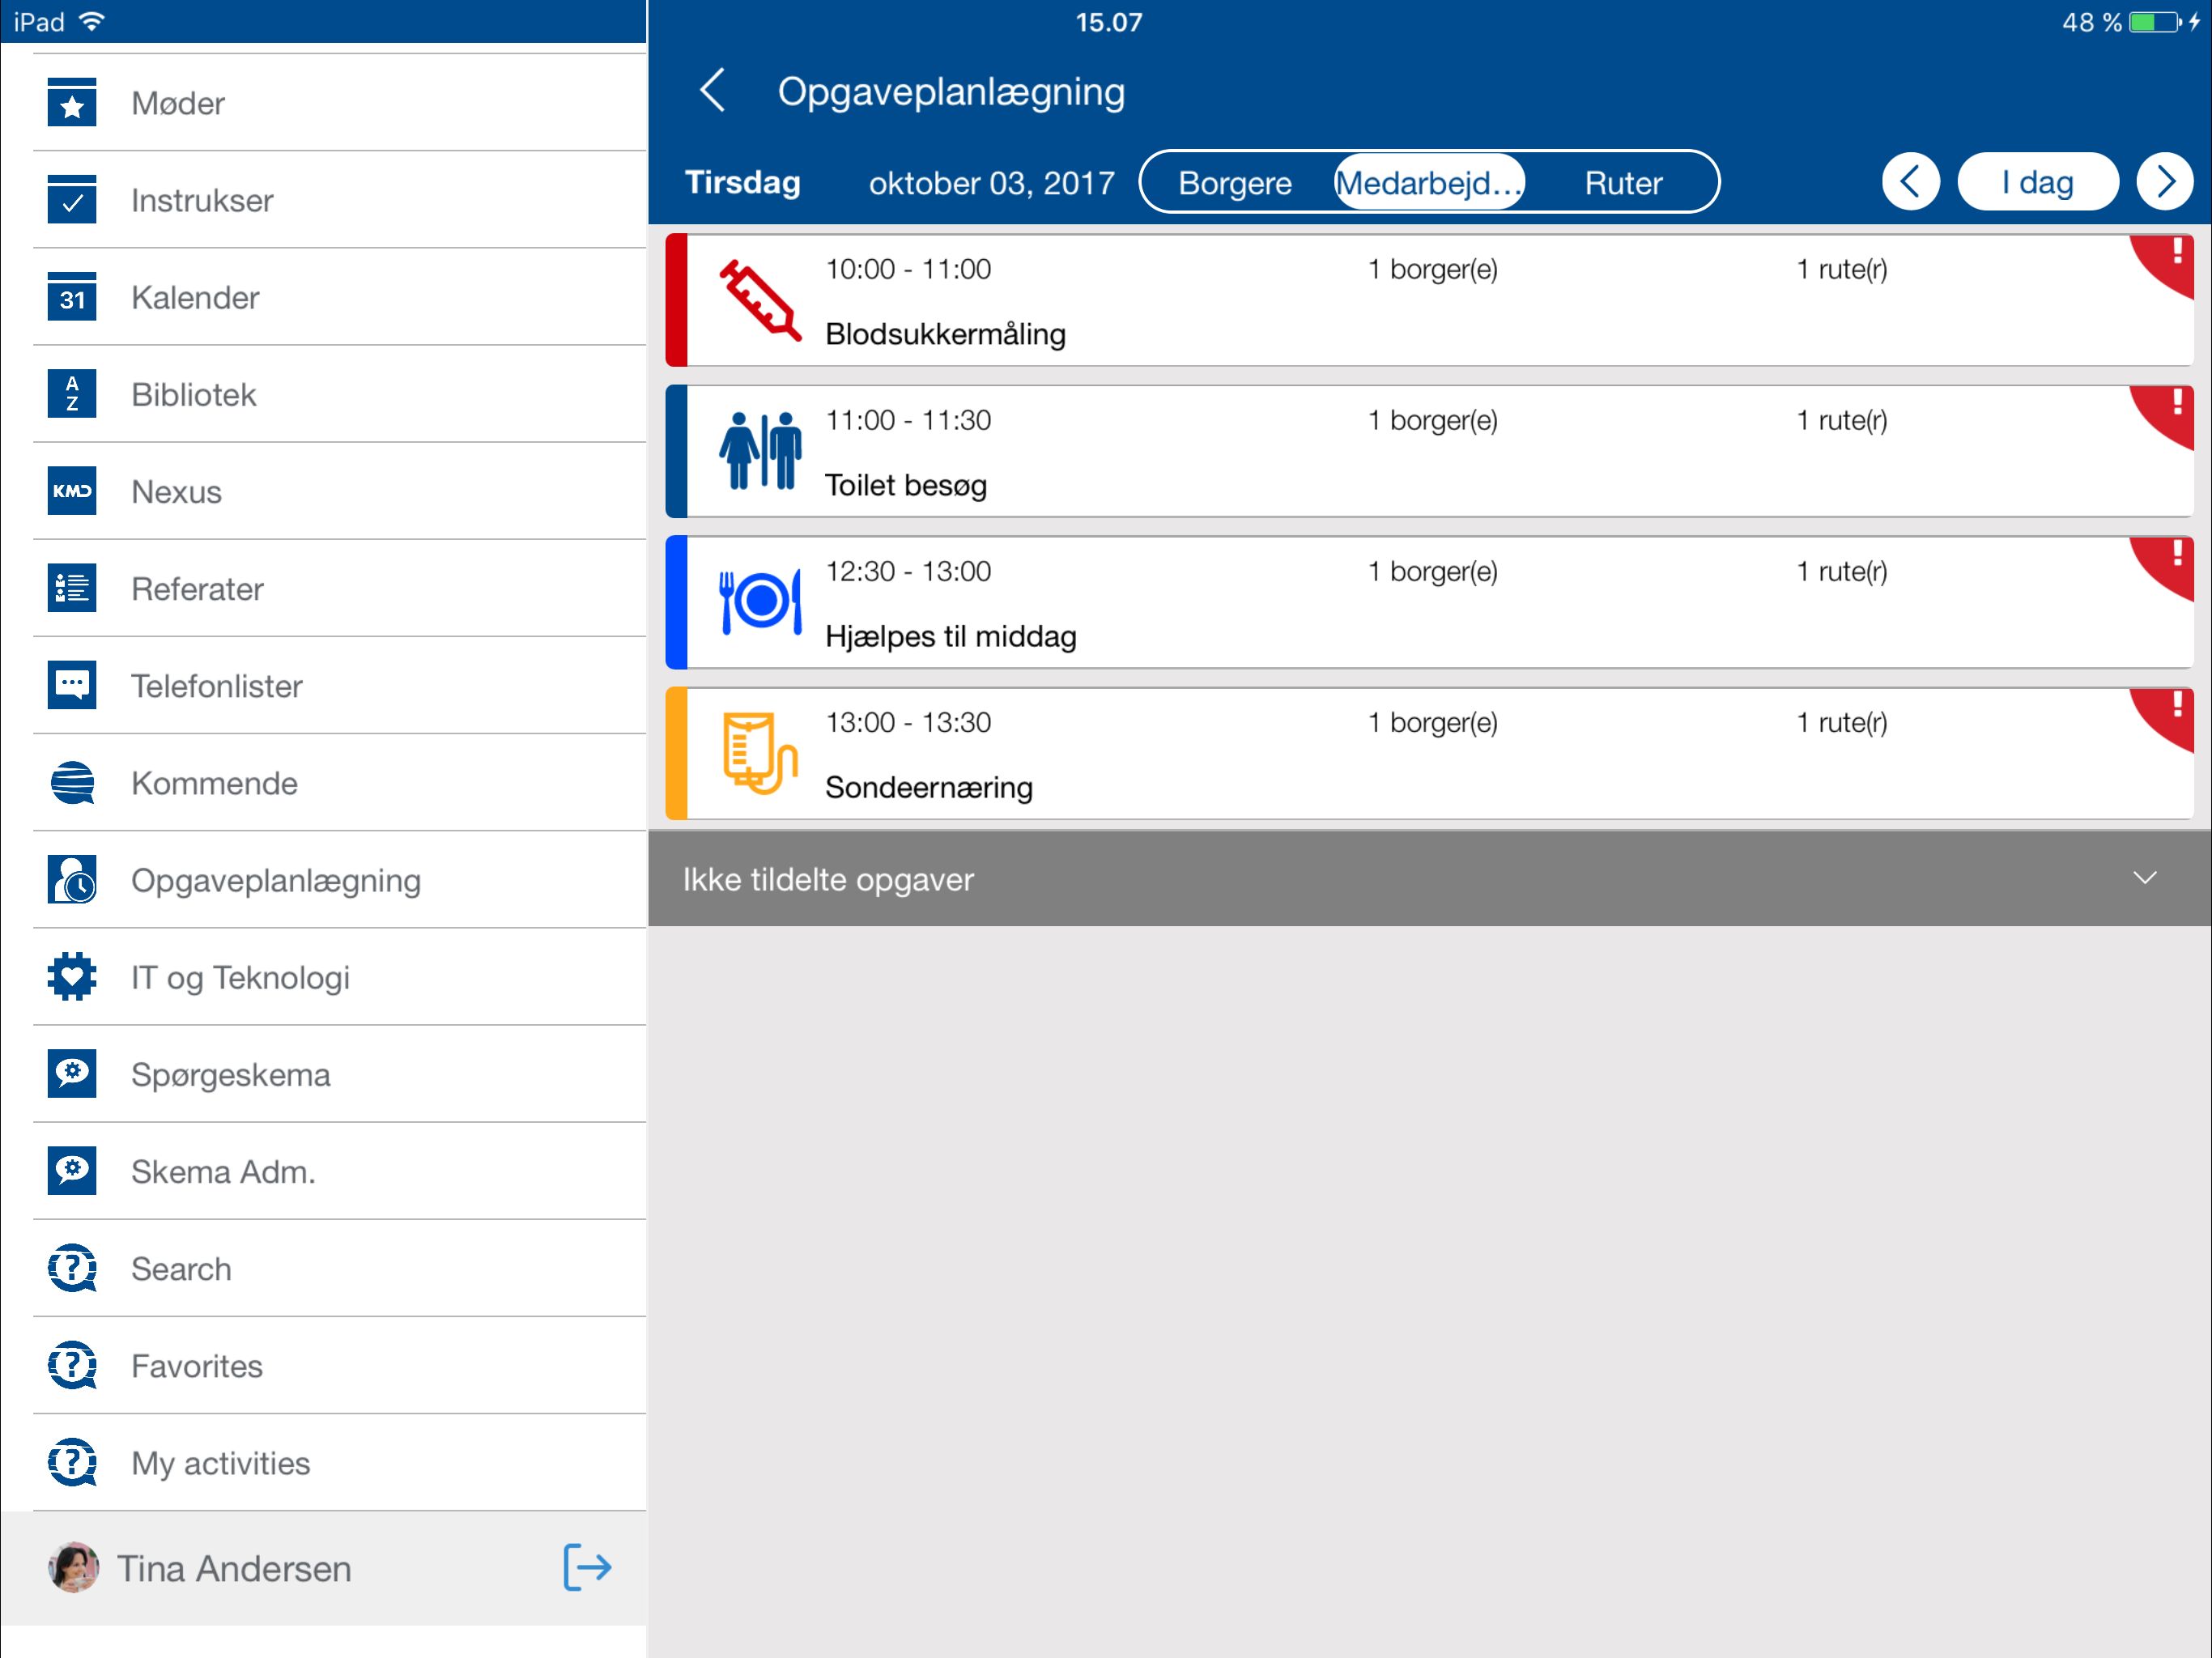The width and height of the screenshot is (2212, 1658).
Task: Go to the next day arrow
Action: [x=2164, y=182]
